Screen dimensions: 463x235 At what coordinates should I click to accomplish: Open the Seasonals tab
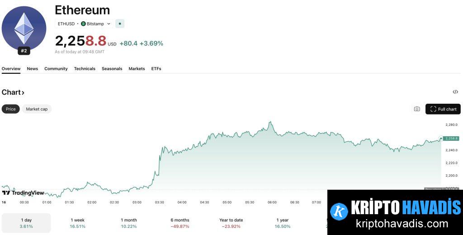point(112,68)
